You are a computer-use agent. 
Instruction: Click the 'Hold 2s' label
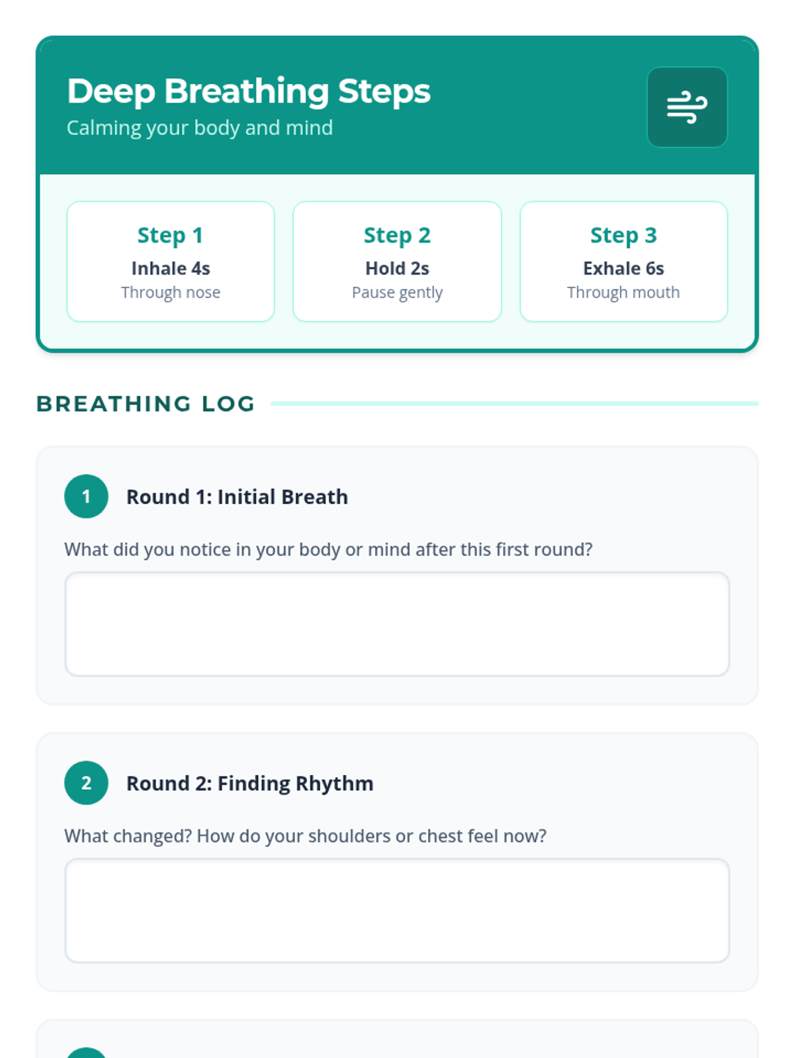pyautogui.click(x=397, y=268)
